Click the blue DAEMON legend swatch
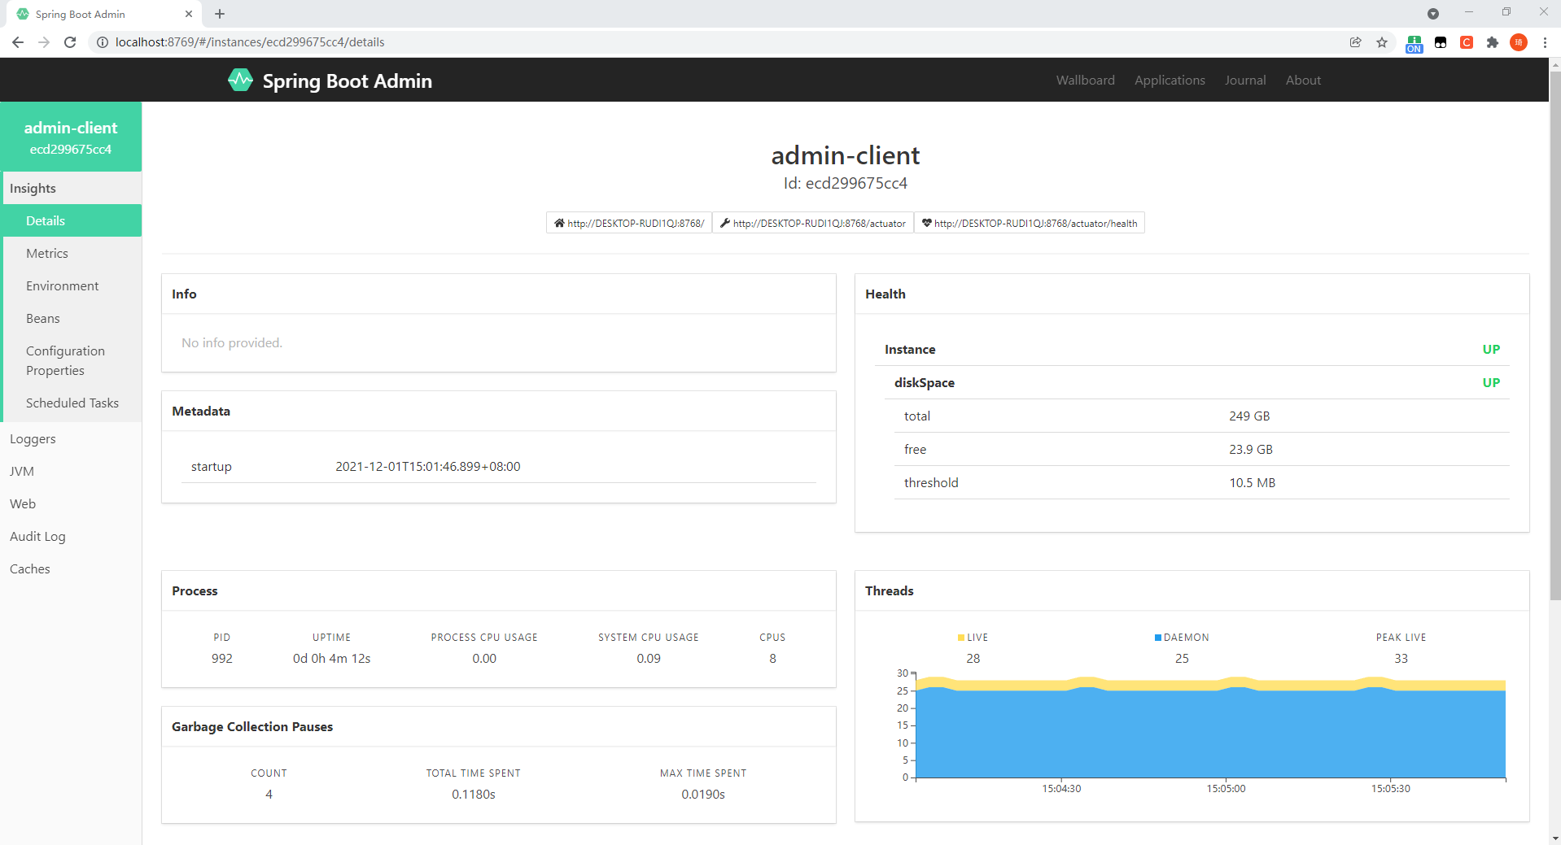This screenshot has width=1561, height=845. (x=1158, y=638)
